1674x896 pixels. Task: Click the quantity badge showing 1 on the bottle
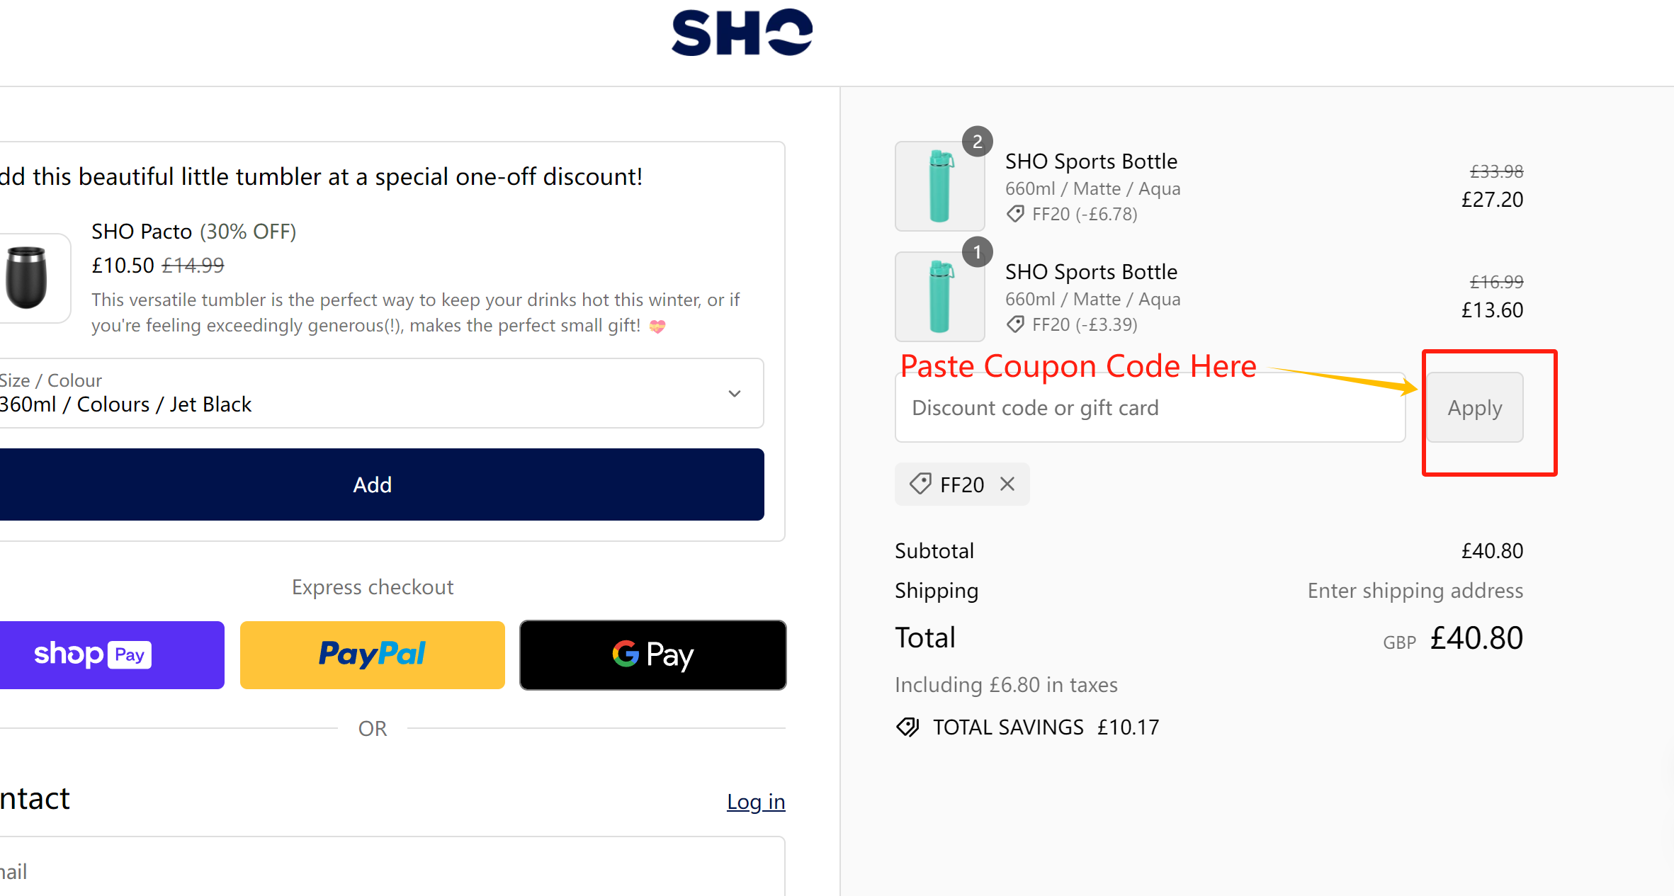point(978,251)
